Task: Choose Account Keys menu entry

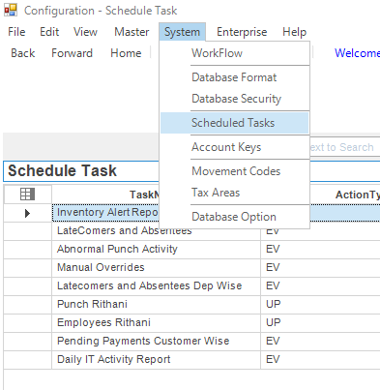Action: pyautogui.click(x=234, y=147)
